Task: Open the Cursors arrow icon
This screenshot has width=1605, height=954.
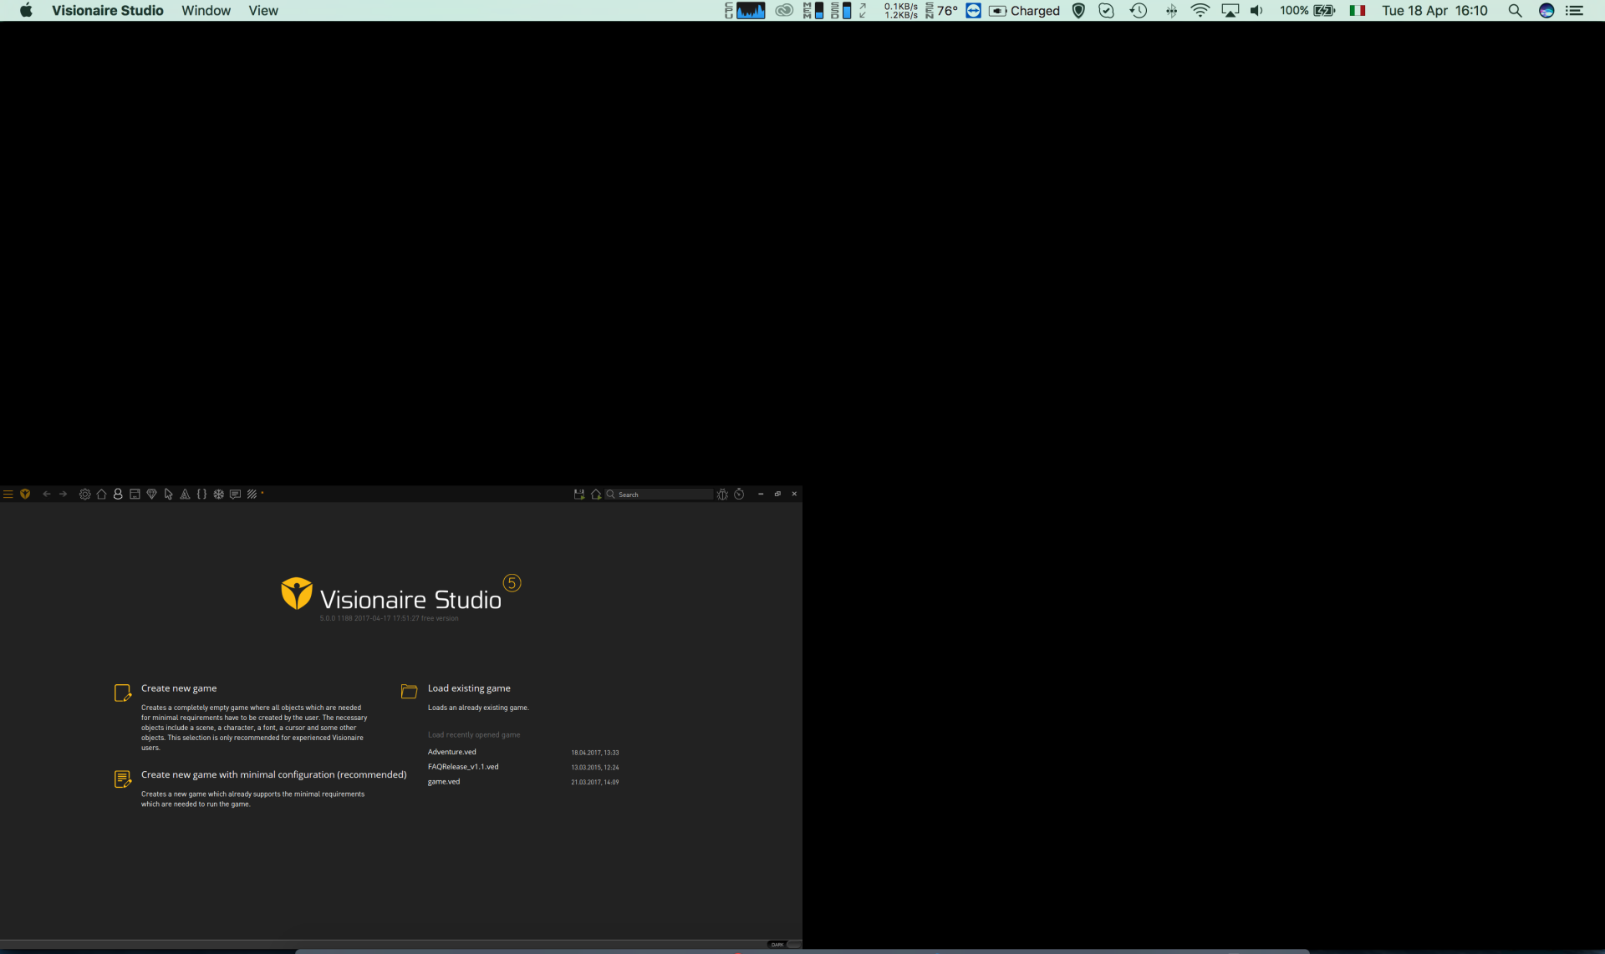Action: 168,495
